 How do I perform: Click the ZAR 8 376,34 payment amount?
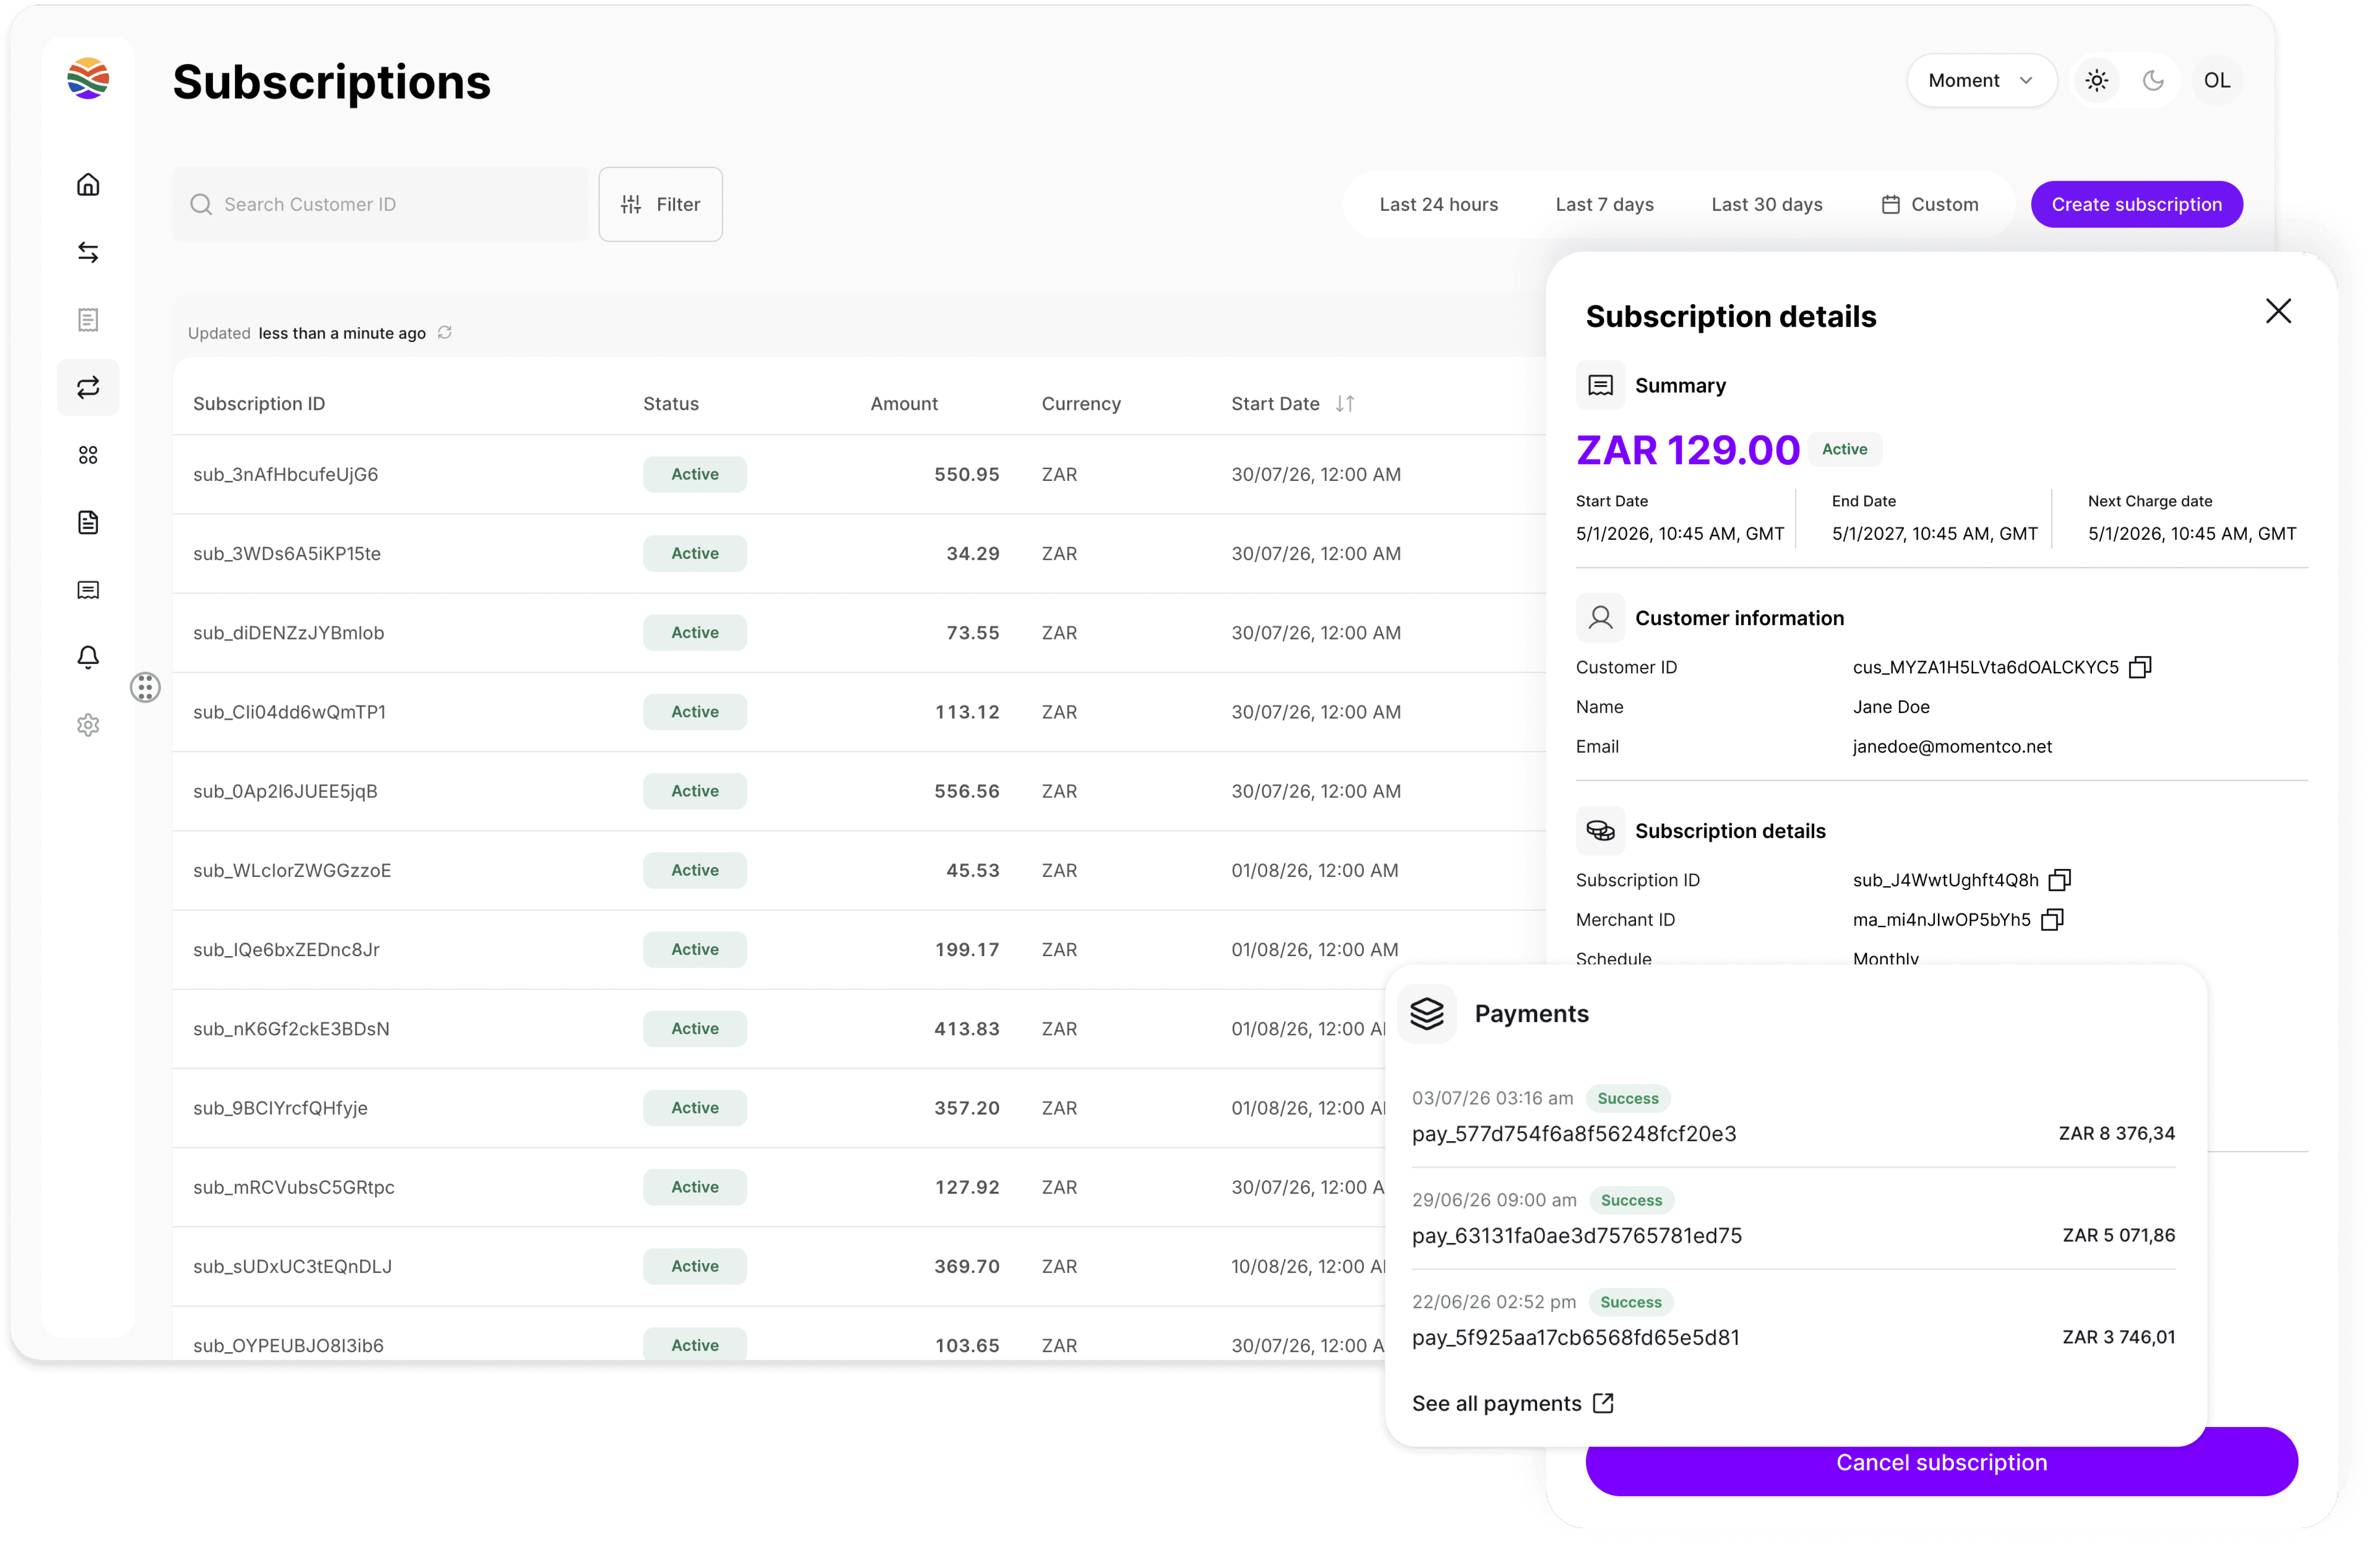(x=2117, y=1133)
